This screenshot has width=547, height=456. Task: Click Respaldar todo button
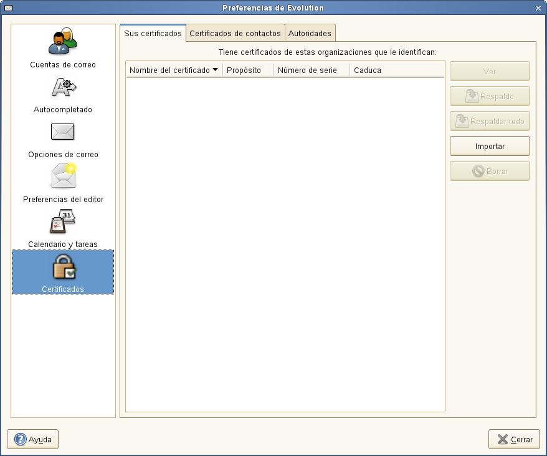pyautogui.click(x=490, y=121)
